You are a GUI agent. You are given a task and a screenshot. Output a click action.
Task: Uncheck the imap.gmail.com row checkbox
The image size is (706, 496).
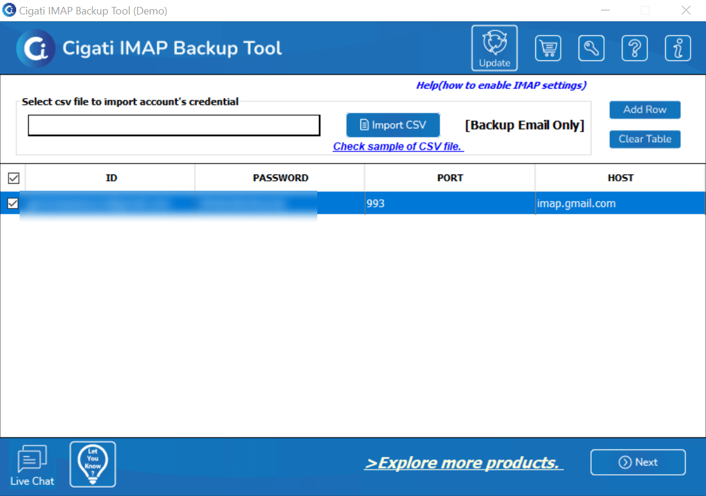point(13,203)
